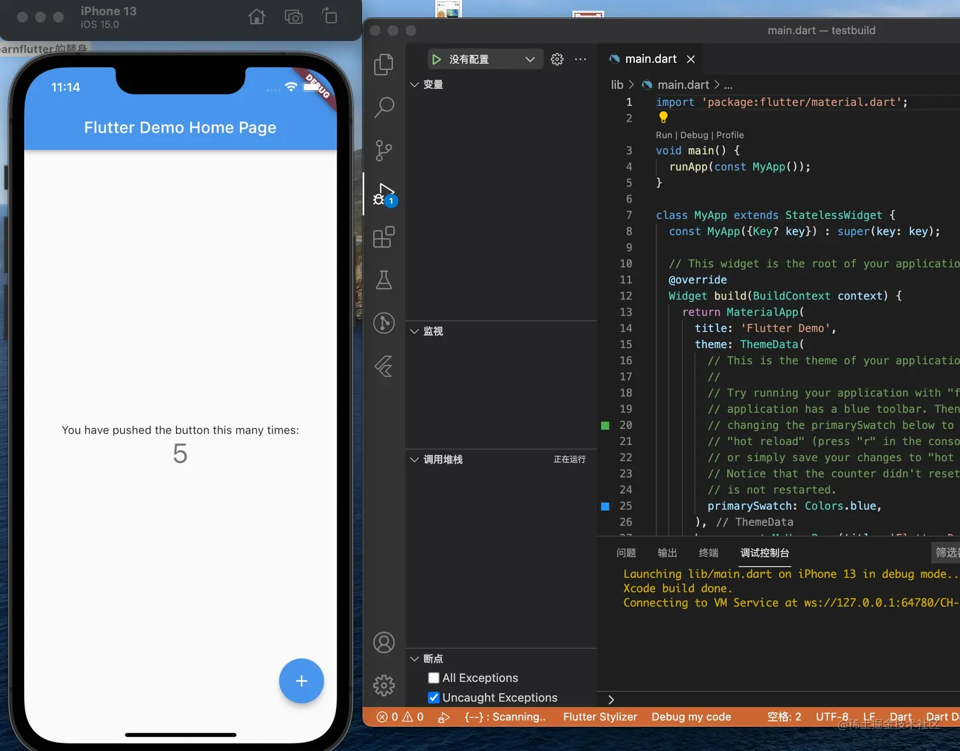Open the Explorer view in the activity bar
Screen dimensions: 960x751
coord(383,65)
